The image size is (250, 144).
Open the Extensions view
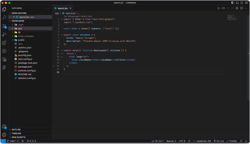[x=4, y=43]
